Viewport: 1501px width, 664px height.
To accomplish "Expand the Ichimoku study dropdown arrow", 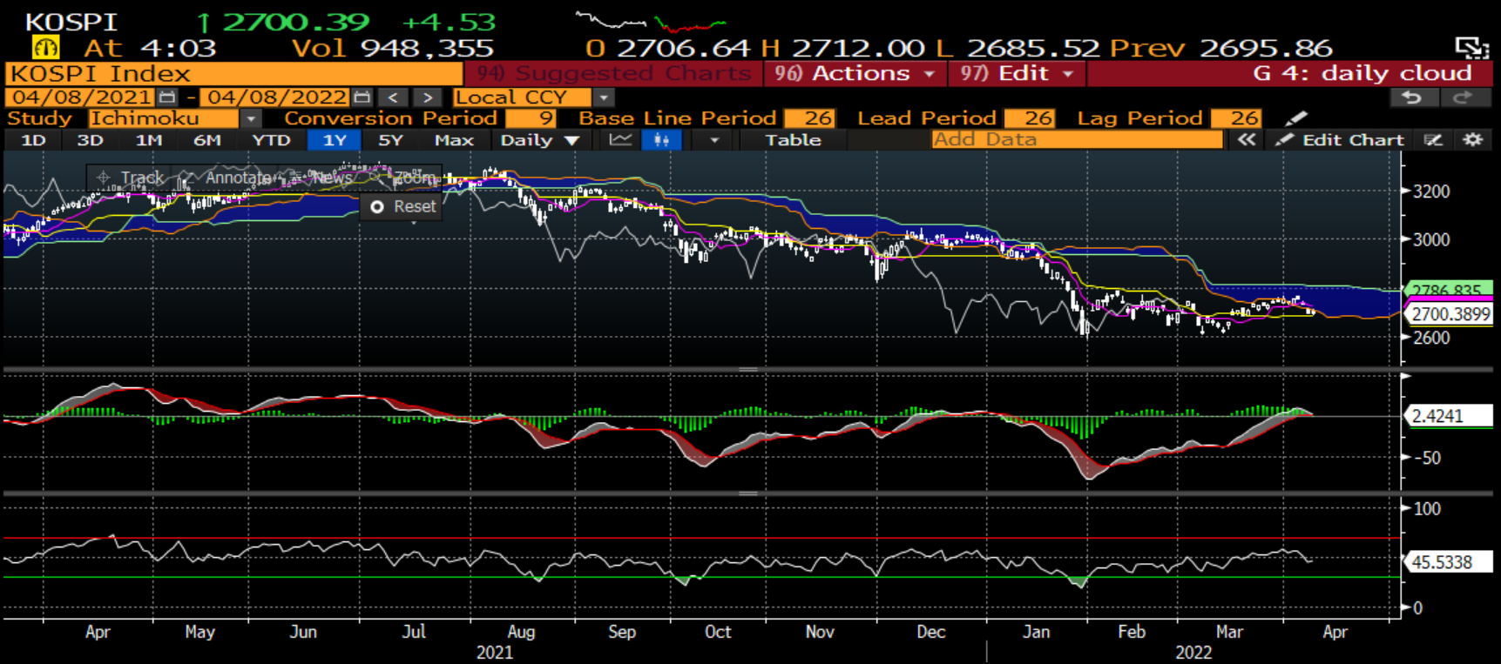I will (251, 118).
